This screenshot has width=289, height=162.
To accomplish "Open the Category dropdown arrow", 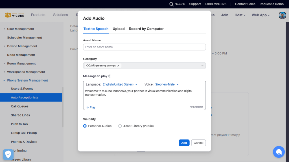I will [x=202, y=66].
